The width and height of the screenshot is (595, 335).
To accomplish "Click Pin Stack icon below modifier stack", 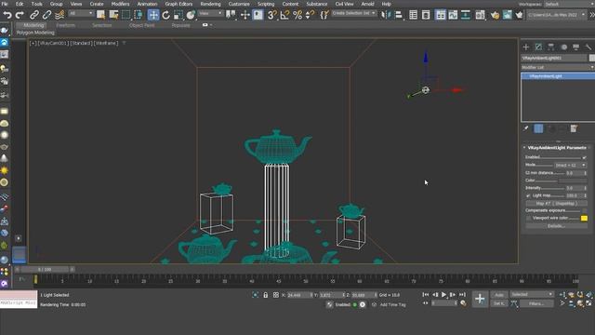I will pyautogui.click(x=526, y=128).
